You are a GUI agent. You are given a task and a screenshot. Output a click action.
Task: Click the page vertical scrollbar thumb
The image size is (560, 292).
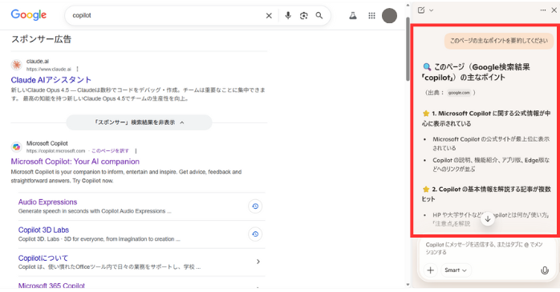(x=408, y=49)
